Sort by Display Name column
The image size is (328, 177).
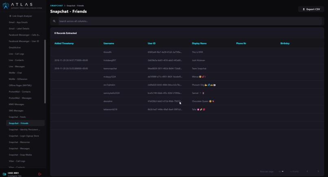(x=199, y=43)
